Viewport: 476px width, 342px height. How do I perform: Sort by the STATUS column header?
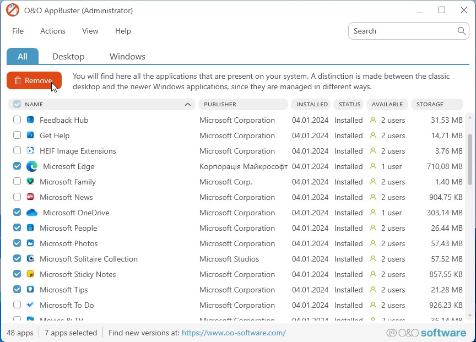349,105
